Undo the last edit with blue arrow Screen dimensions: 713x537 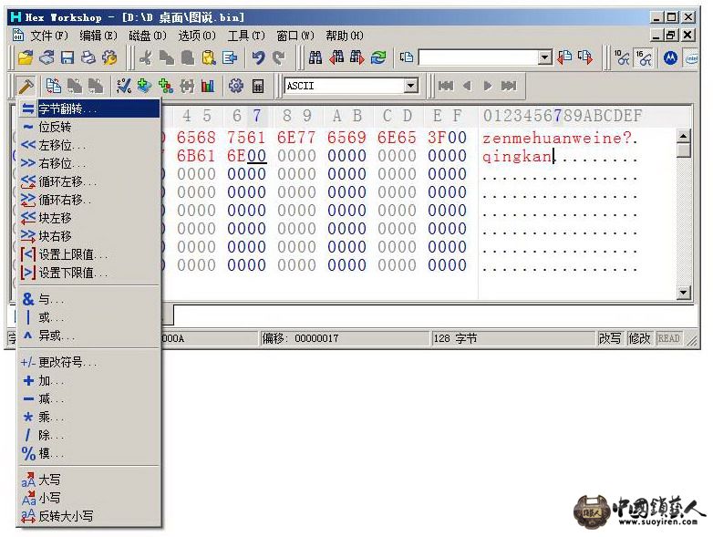(259, 57)
